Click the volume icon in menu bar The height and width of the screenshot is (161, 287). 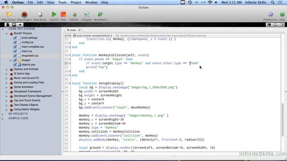pyautogui.click(x=216, y=2)
